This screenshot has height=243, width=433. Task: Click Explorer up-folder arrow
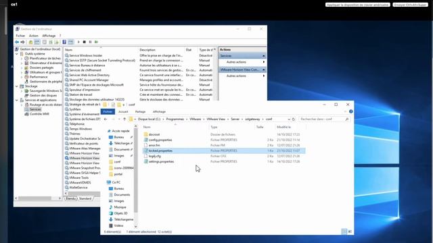[124, 119]
